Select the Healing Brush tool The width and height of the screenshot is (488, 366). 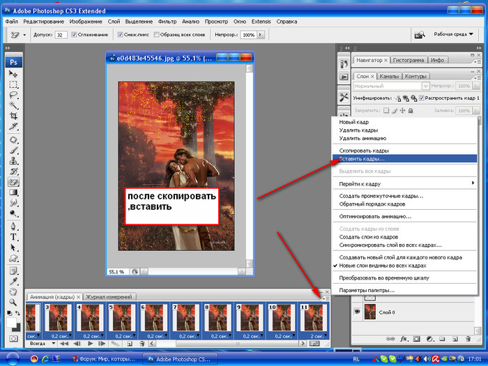(13, 139)
